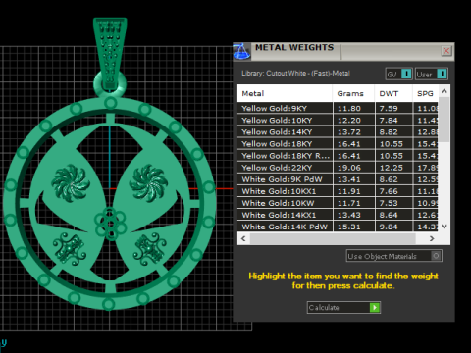Image resolution: width=471 pixels, height=353 pixels.
Task: Select the White Gold:9K PdW row
Action: pyautogui.click(x=338, y=179)
